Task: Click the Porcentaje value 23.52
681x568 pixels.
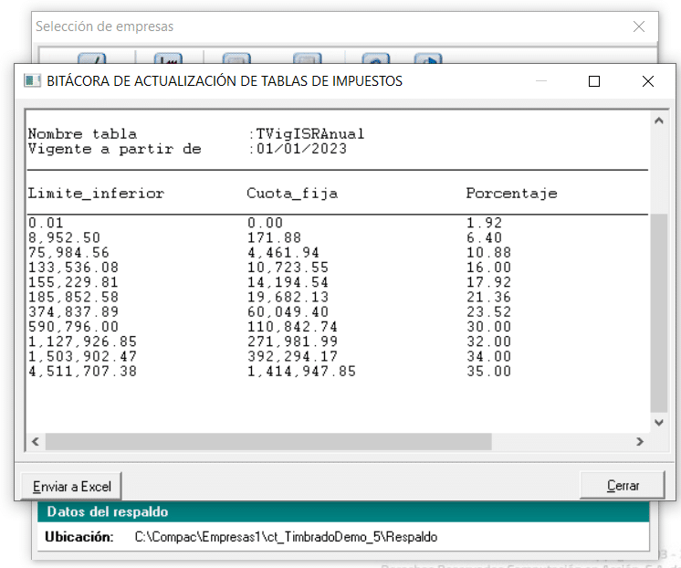Action: tap(488, 311)
